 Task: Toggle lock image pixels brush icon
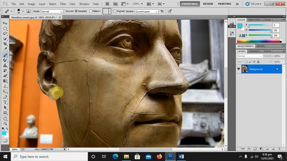[x=250, y=62]
